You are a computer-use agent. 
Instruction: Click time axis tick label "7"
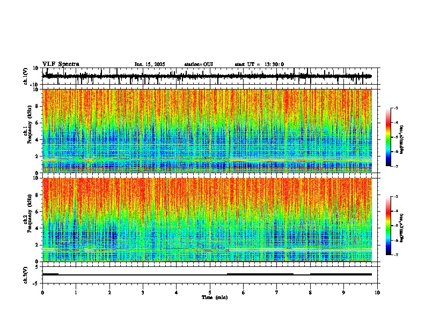277,293
